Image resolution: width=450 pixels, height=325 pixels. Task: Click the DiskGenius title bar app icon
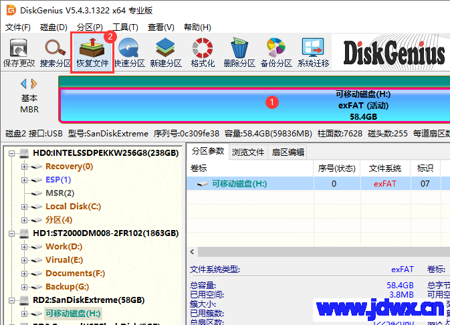pyautogui.click(x=11, y=10)
